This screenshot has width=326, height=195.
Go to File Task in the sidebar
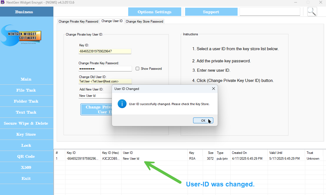click(26, 90)
